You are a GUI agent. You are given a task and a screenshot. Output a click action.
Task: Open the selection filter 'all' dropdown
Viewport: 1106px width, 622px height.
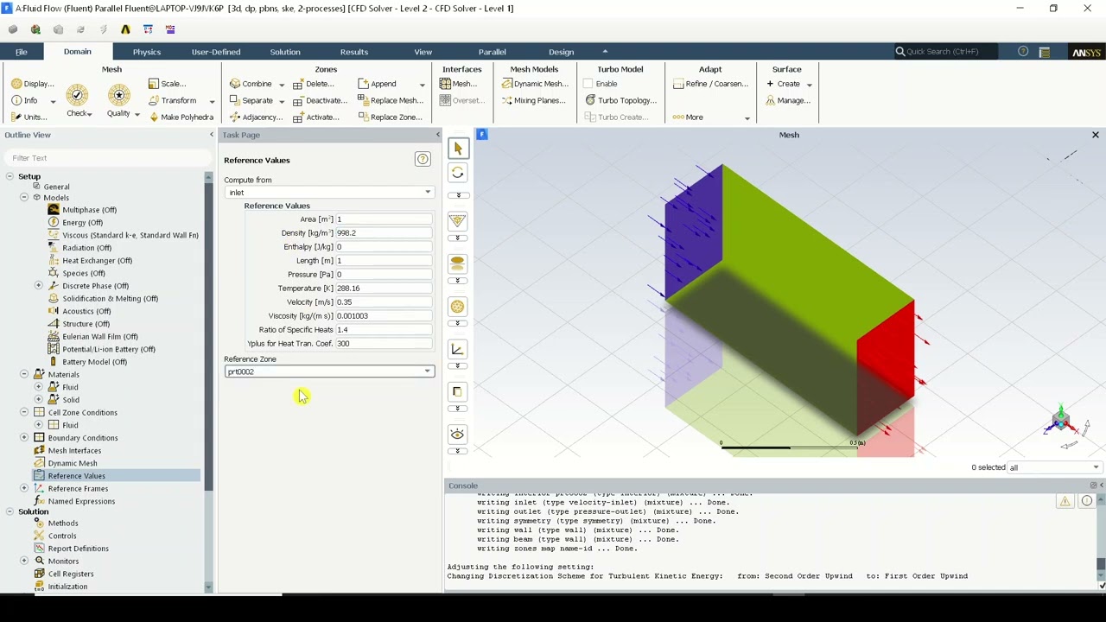tap(1055, 467)
